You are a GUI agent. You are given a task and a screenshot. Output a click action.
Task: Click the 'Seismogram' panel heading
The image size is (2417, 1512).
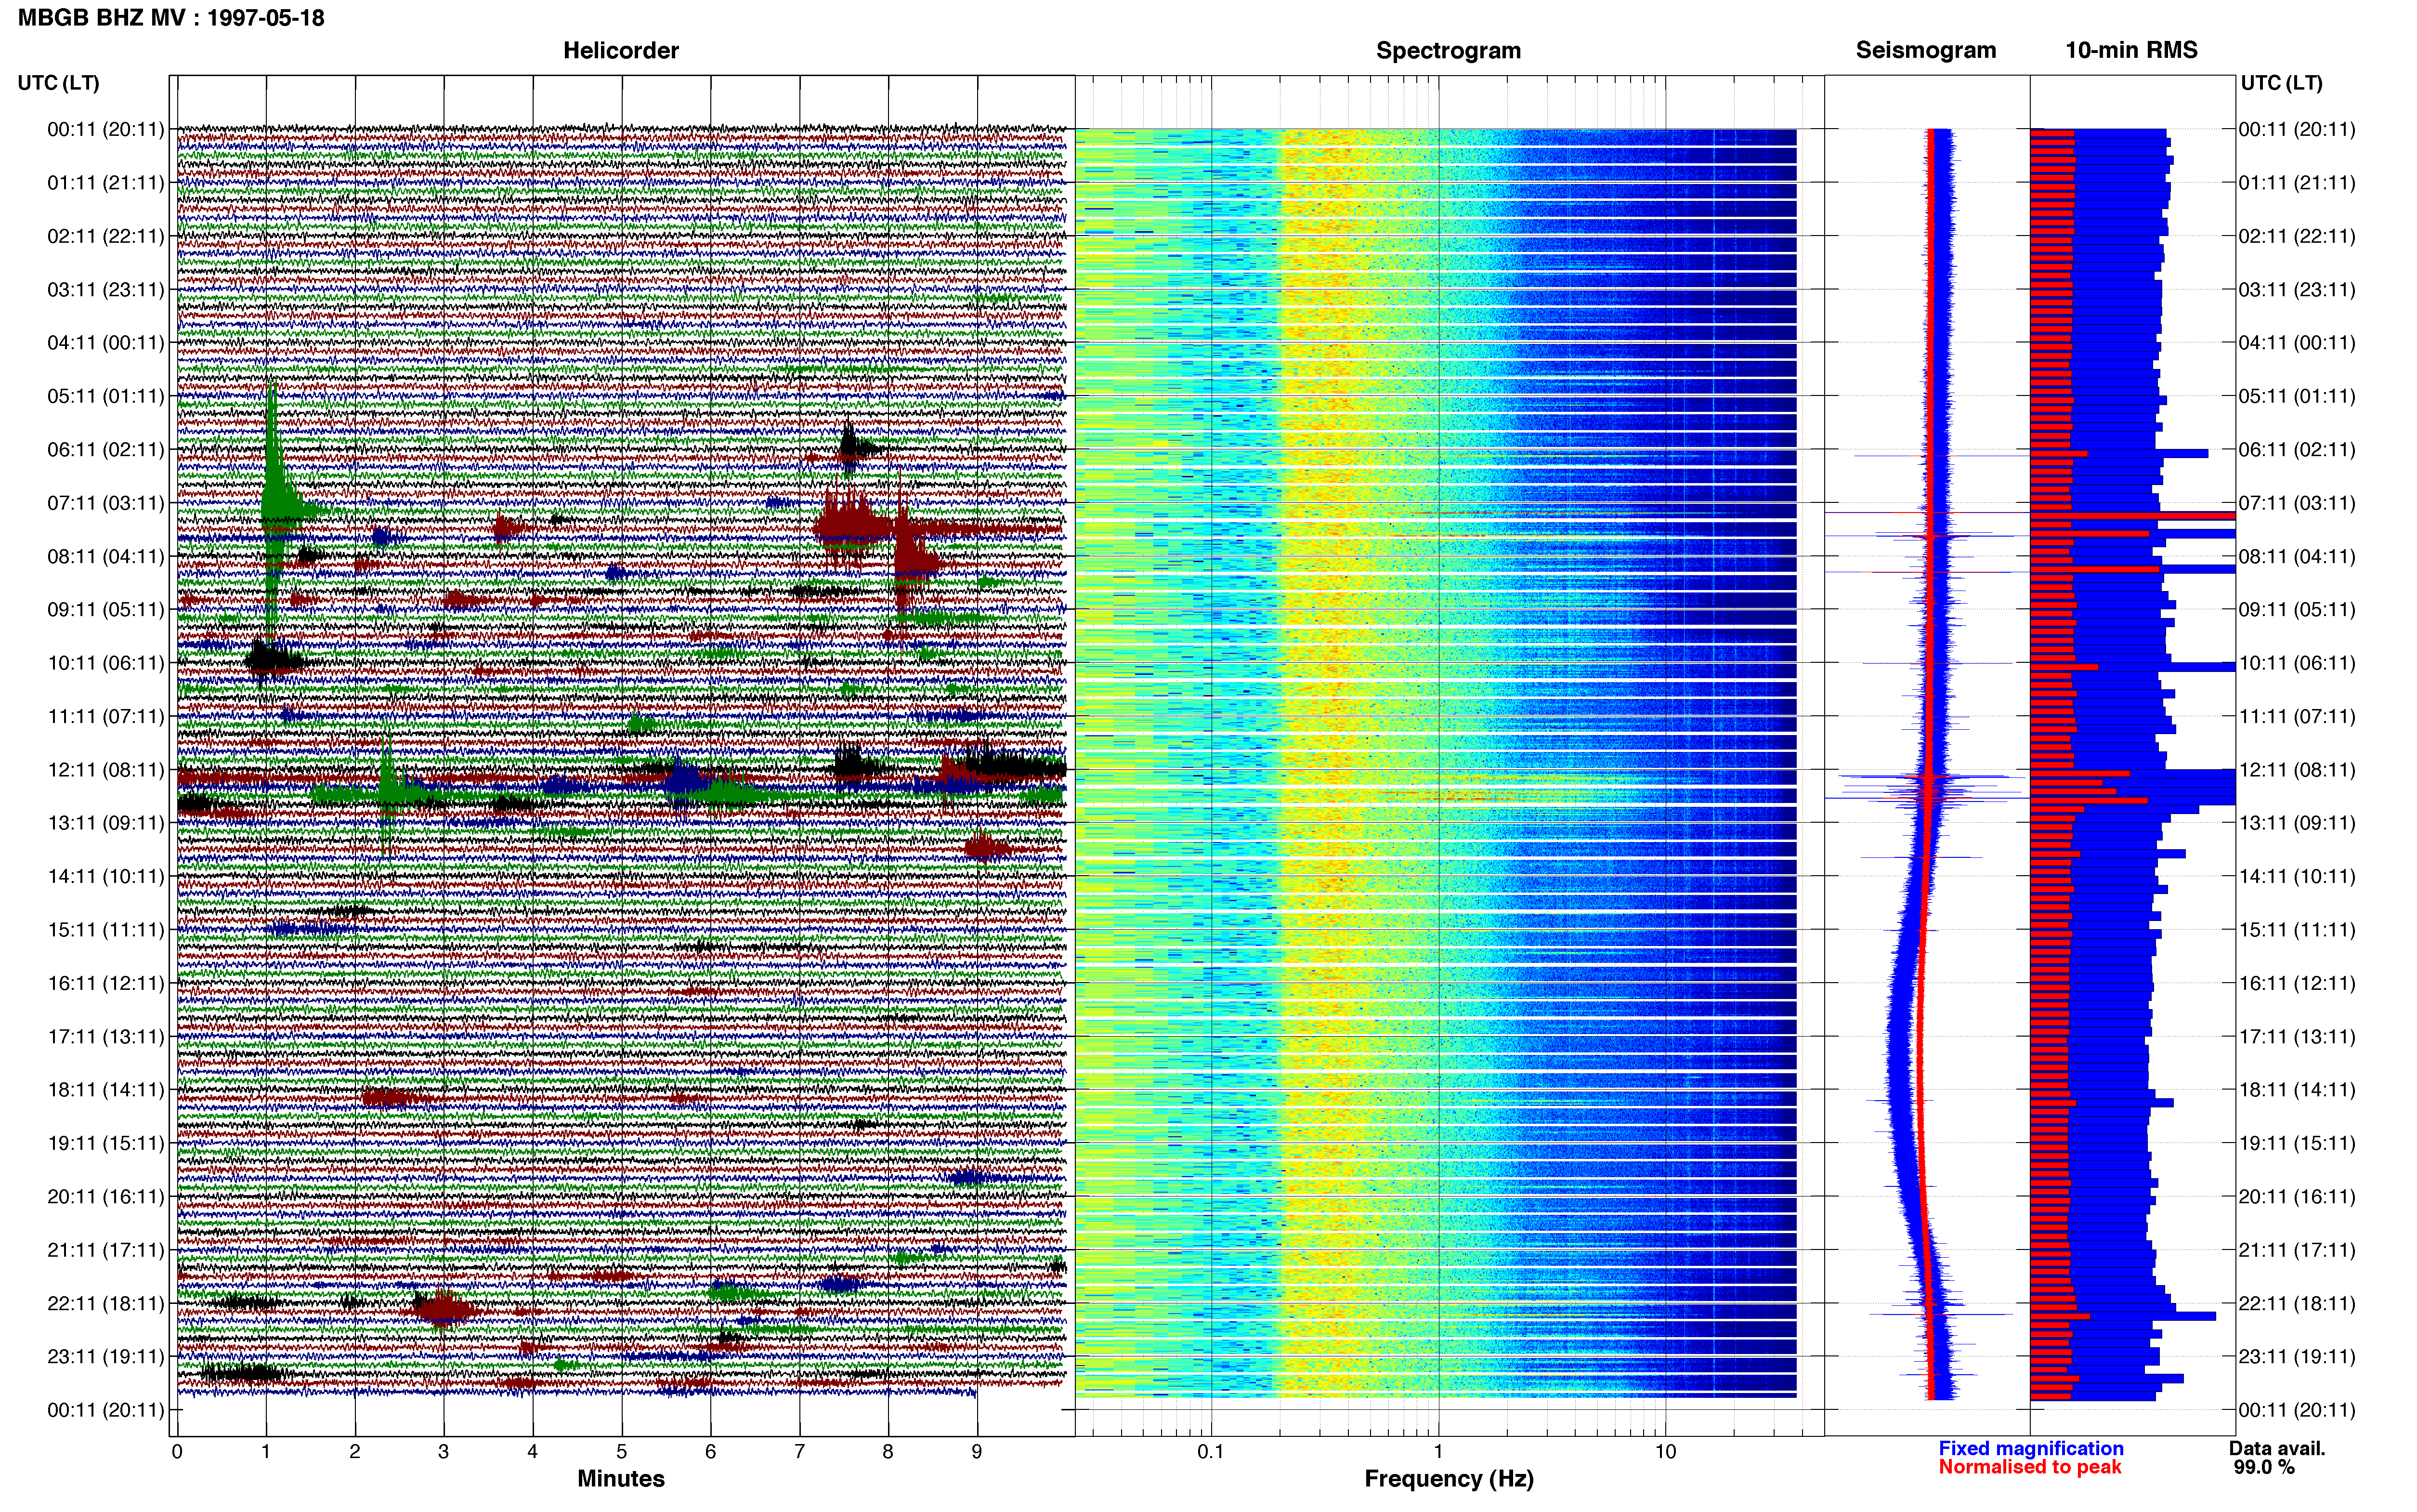coord(1925,51)
